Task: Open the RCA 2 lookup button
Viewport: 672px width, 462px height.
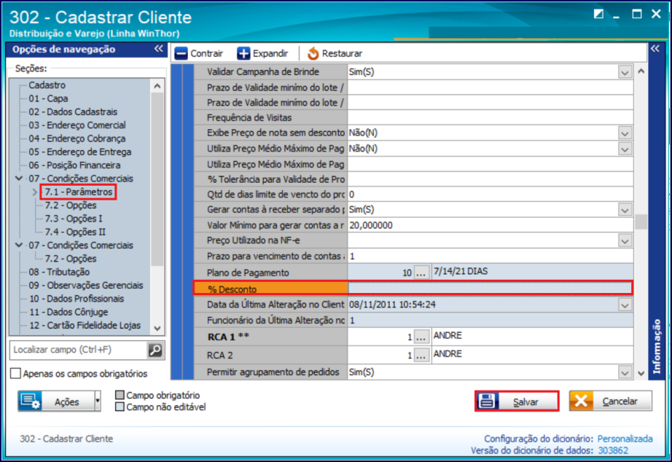Action: tap(421, 355)
